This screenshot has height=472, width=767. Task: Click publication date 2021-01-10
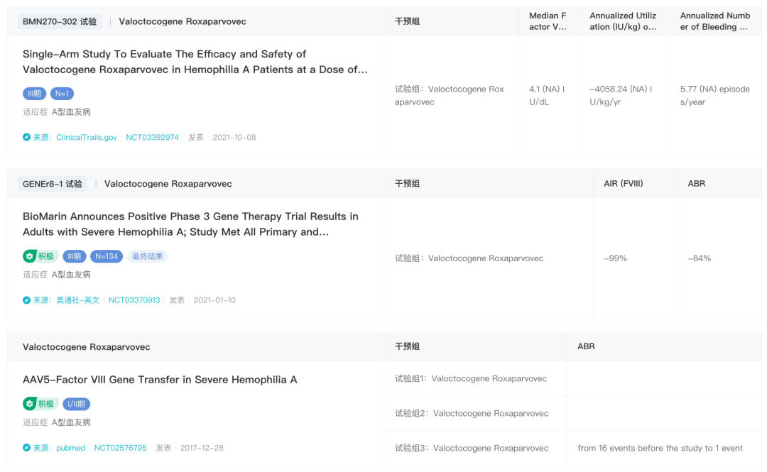coord(214,300)
